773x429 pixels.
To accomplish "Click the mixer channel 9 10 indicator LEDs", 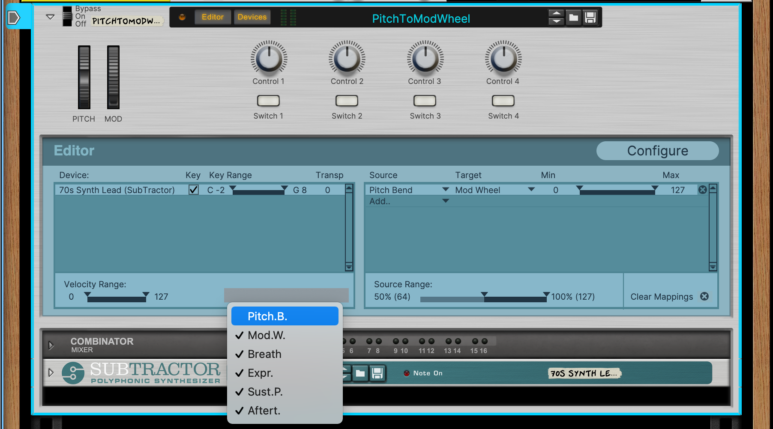I will tap(401, 341).
